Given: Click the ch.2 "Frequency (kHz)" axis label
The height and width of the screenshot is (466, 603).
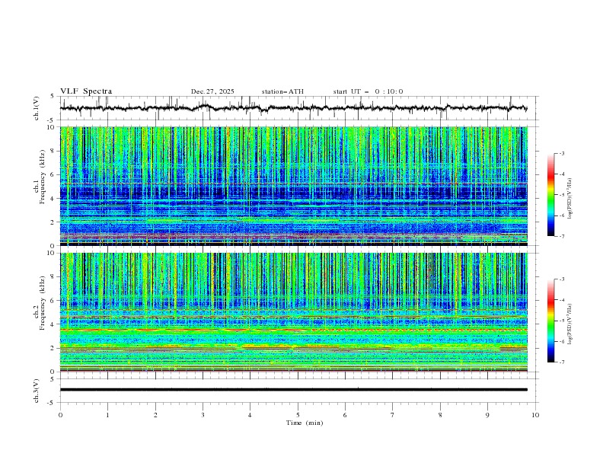Looking at the screenshot, I should click(x=42, y=302).
